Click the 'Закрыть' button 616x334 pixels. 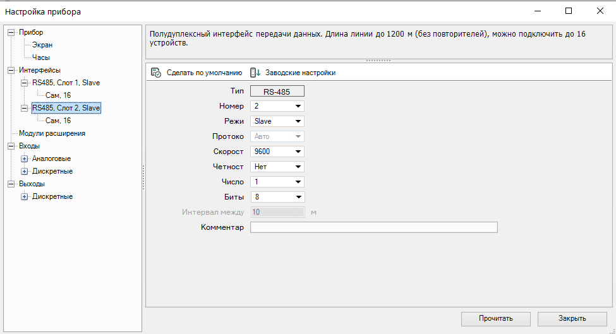coord(572,319)
